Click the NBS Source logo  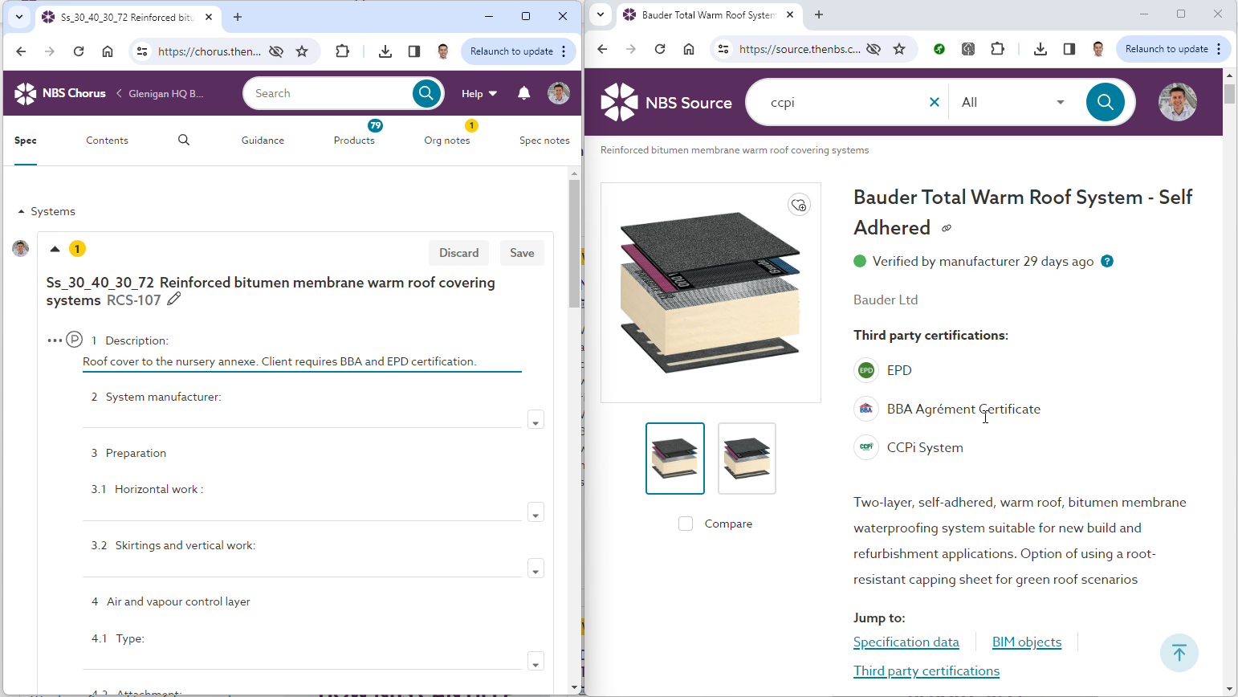666,102
